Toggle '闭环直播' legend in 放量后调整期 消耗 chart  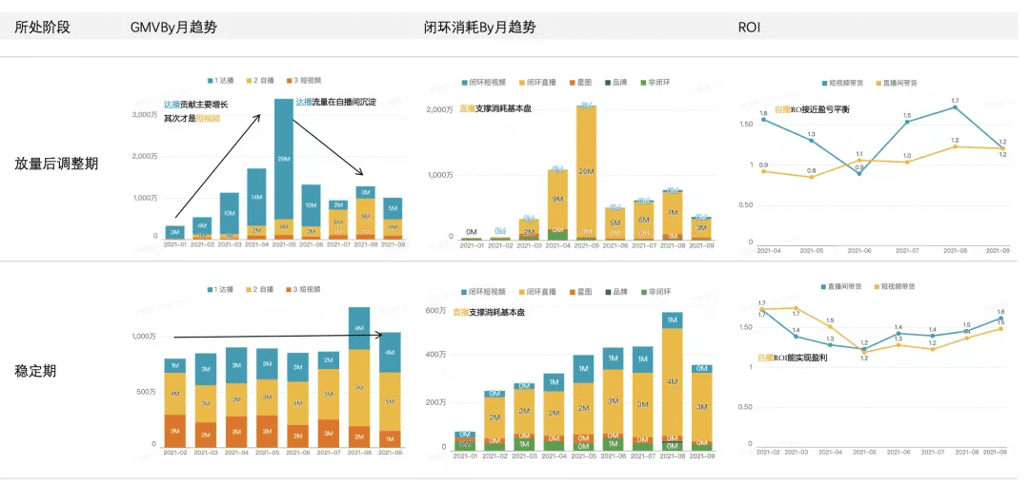(x=537, y=83)
